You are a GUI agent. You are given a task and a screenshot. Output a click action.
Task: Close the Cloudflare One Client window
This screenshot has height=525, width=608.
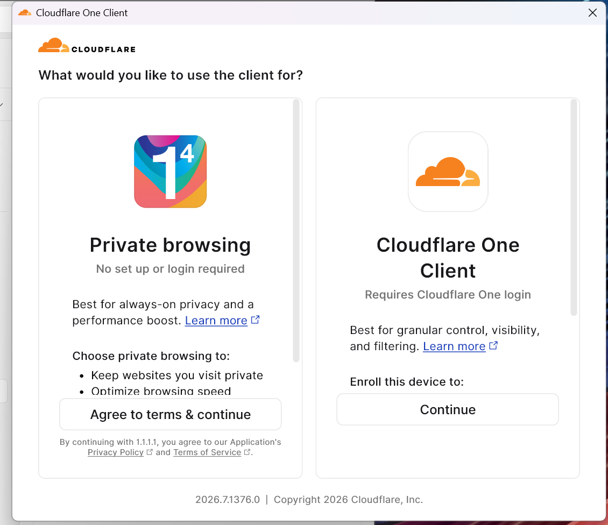pos(592,13)
